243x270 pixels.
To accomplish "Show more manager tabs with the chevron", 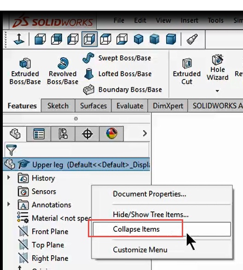I will pyautogui.click(x=145, y=133).
